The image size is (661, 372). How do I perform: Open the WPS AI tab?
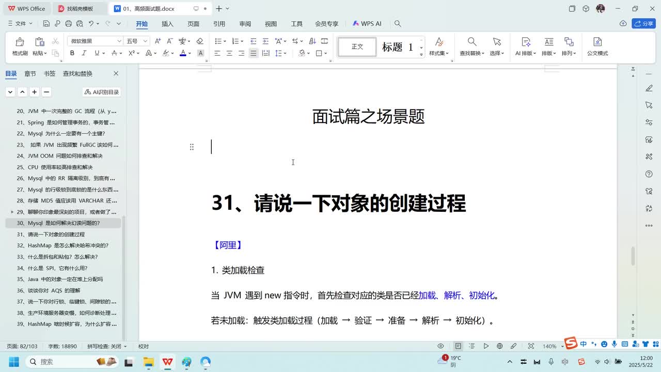(367, 24)
